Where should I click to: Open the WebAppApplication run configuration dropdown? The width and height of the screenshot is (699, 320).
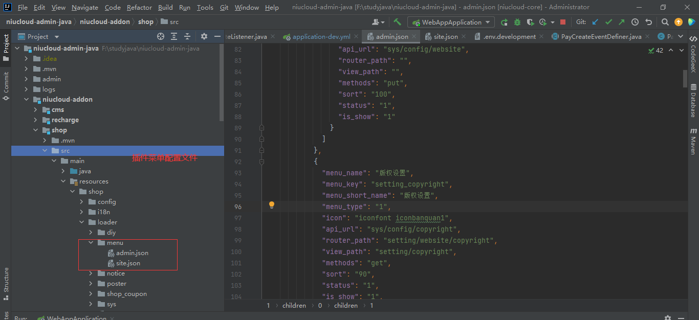451,22
